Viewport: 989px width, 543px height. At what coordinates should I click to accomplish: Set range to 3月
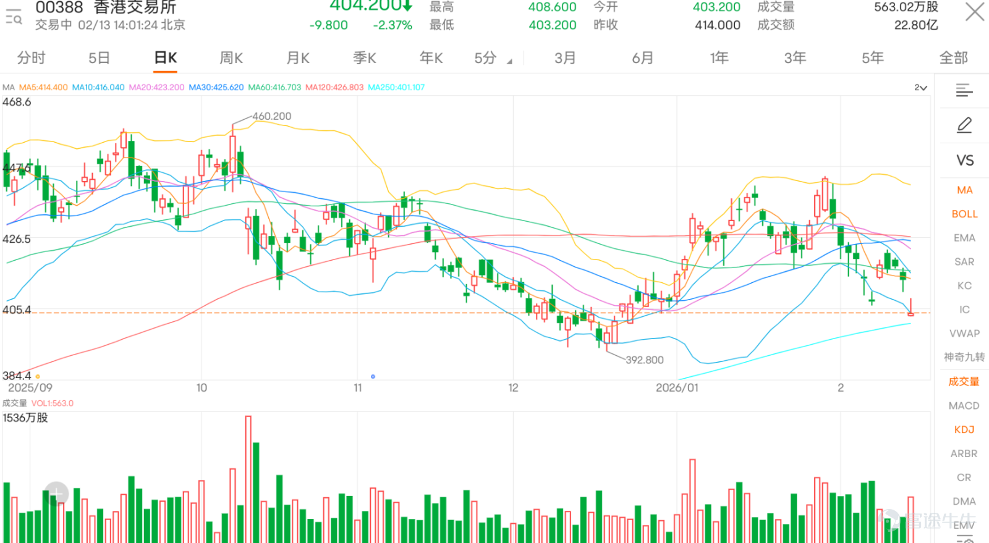pos(565,58)
